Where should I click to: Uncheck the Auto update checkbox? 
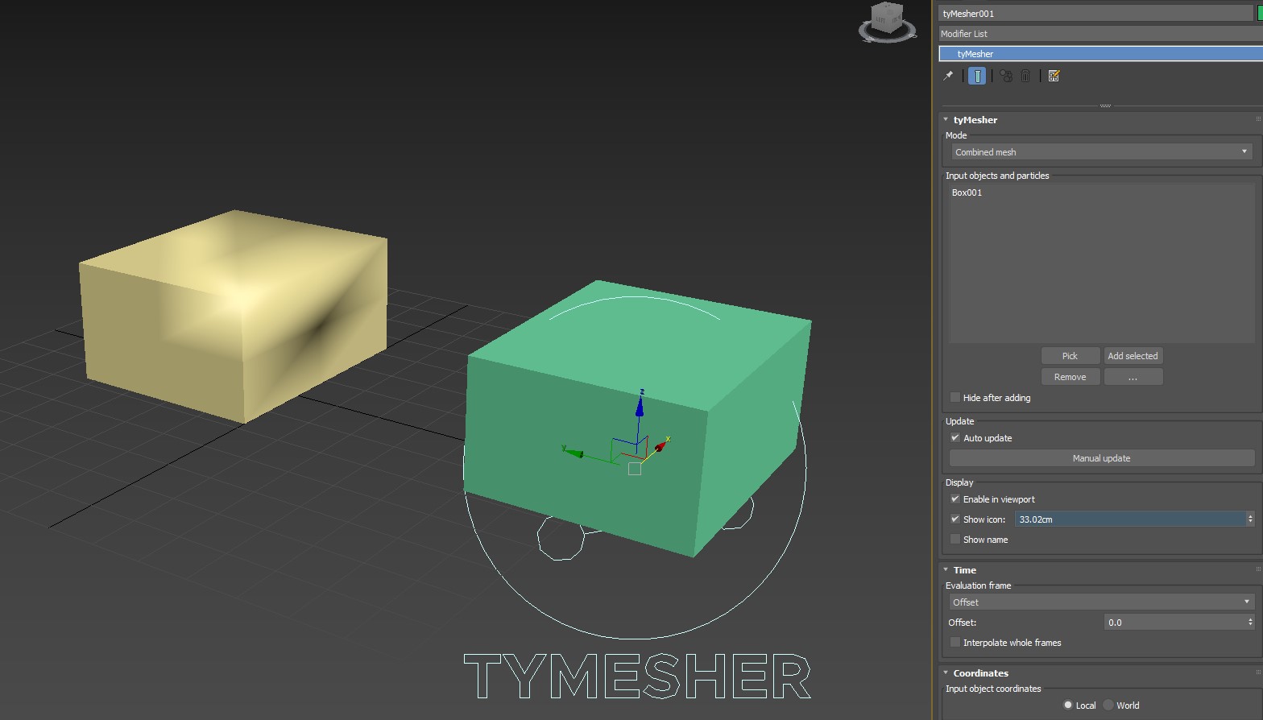point(955,438)
